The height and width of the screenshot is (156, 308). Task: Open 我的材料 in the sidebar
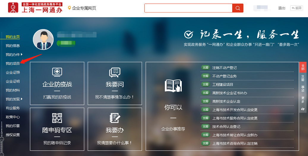coord(13,90)
